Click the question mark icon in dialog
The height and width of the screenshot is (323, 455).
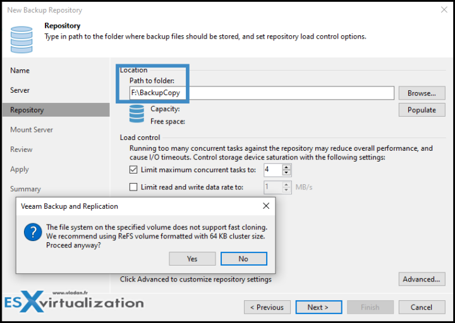pyautogui.click(x=33, y=232)
